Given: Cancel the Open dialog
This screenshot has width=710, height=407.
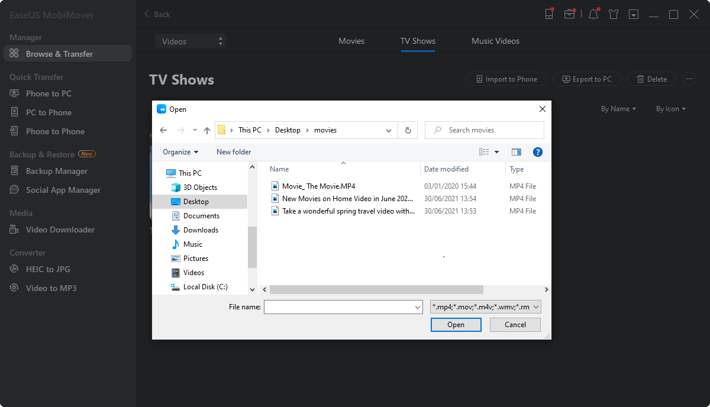Looking at the screenshot, I should click(515, 325).
